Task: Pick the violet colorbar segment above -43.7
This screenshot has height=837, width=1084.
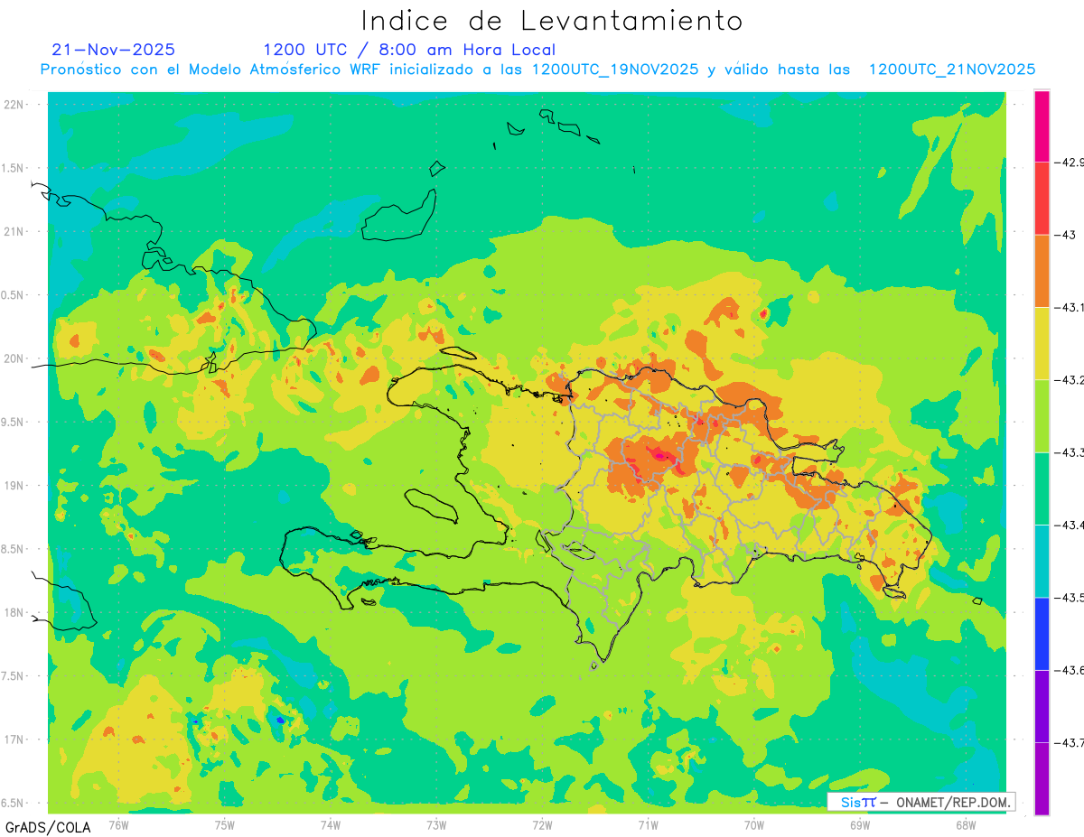Action: 1042,706
